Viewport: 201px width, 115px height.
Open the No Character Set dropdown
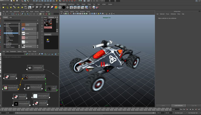click(193, 113)
